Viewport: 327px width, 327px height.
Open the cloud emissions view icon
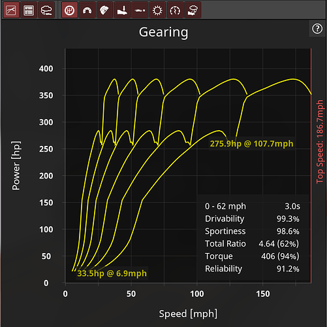[46, 10]
